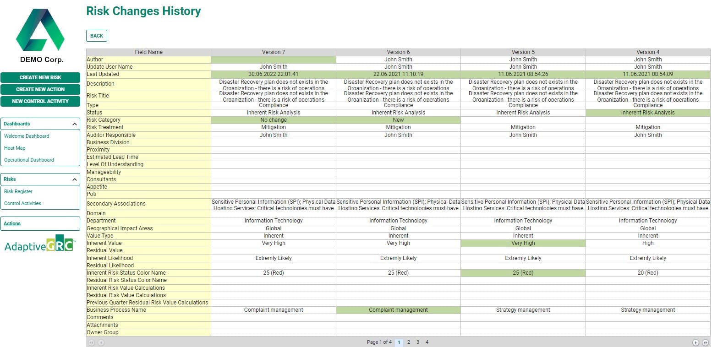Click the highlighted '25 (Red)' Version 5 cell
Screen dimensions: 712x347
coord(523,273)
